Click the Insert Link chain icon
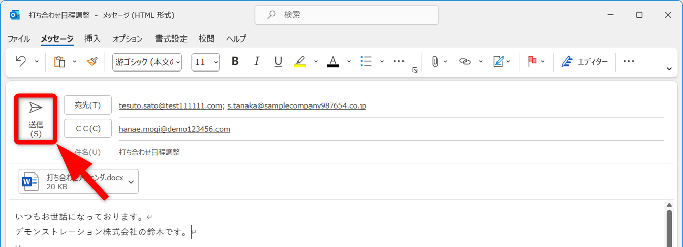This screenshot has width=683, height=247. pos(465,61)
